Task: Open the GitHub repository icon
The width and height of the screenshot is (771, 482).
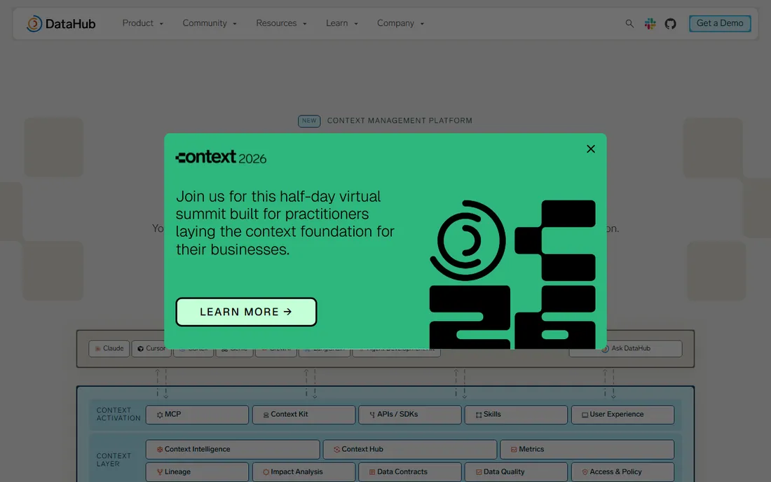Action: [x=670, y=24]
